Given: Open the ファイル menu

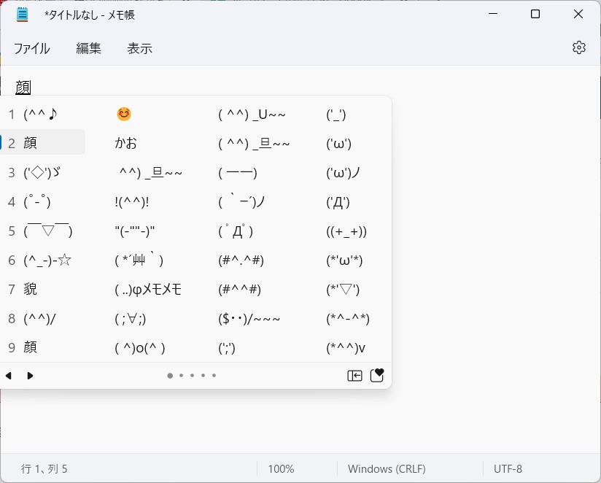Looking at the screenshot, I should click(31, 47).
